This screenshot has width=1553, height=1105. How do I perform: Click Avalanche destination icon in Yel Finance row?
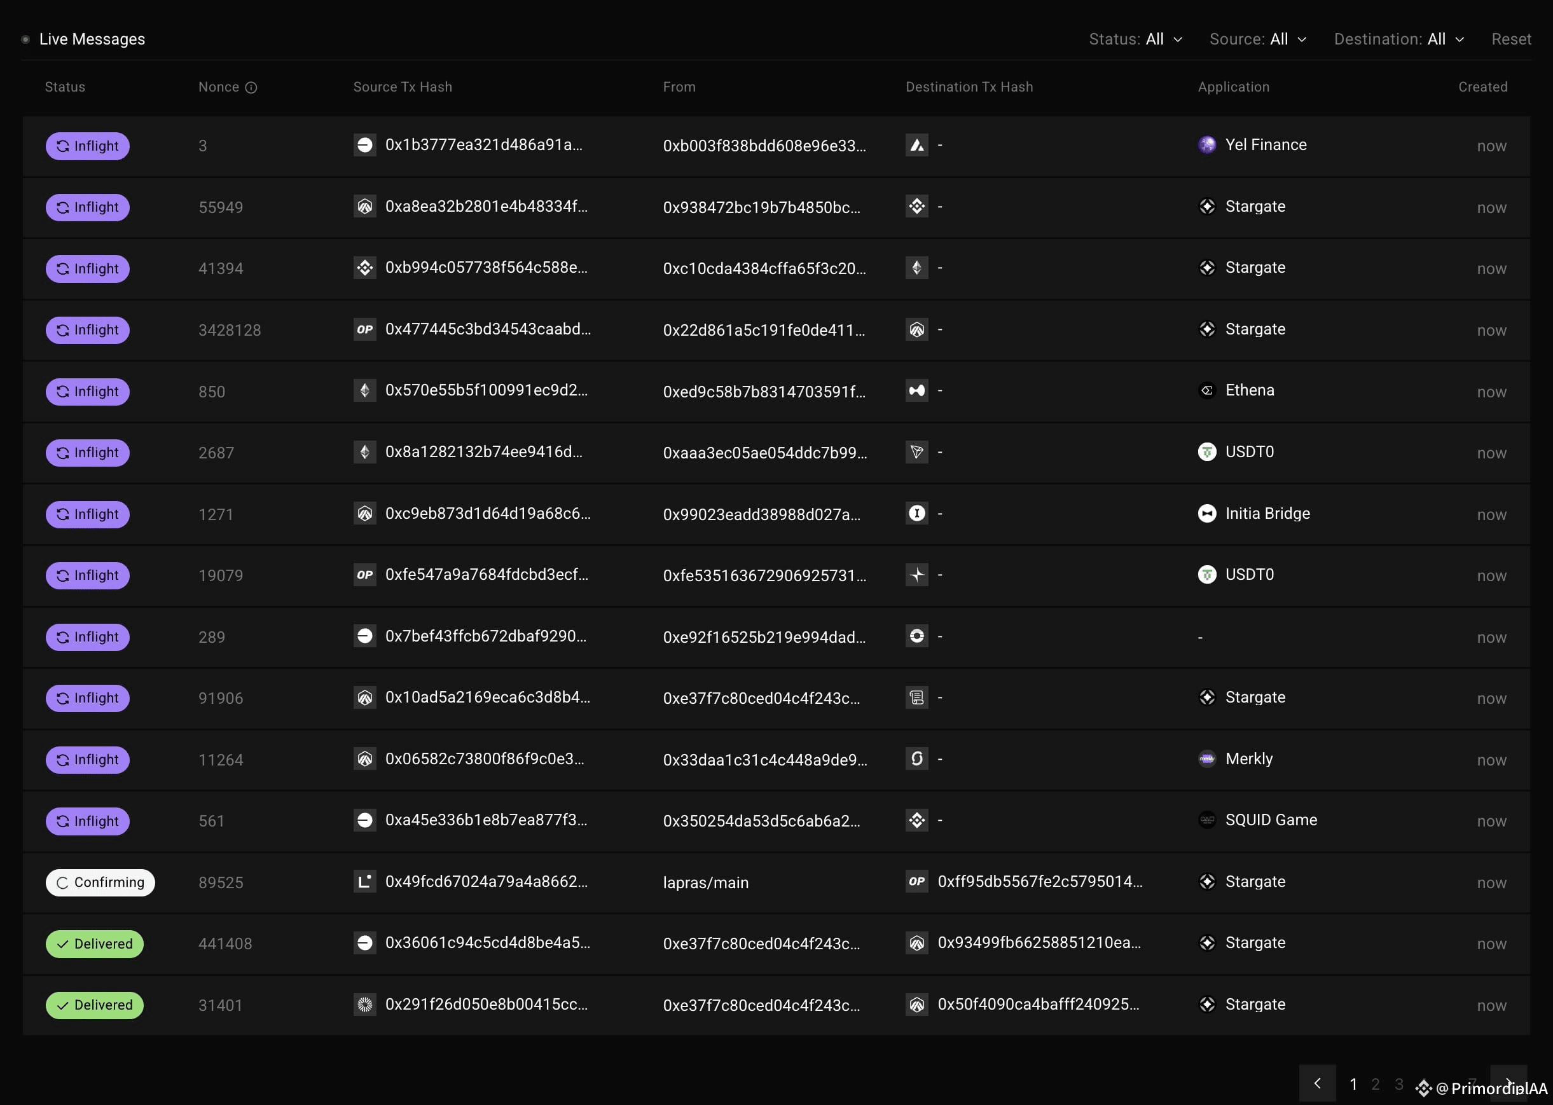pyautogui.click(x=916, y=145)
